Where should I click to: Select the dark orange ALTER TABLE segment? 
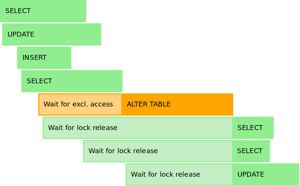point(177,105)
